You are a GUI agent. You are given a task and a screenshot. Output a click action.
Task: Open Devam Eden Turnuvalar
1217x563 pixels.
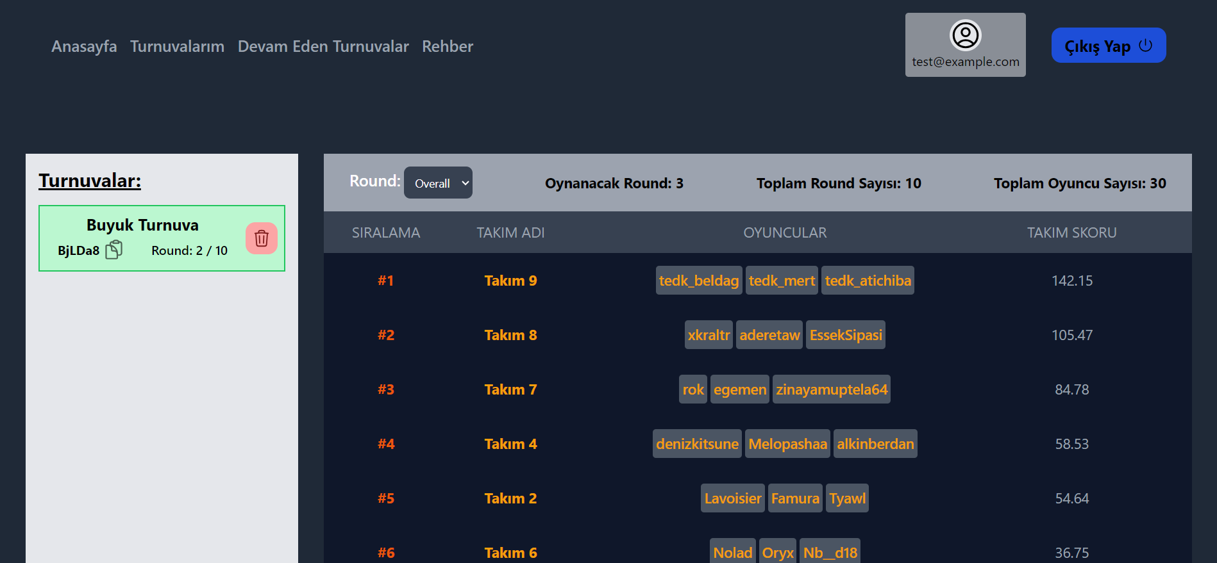[323, 46]
